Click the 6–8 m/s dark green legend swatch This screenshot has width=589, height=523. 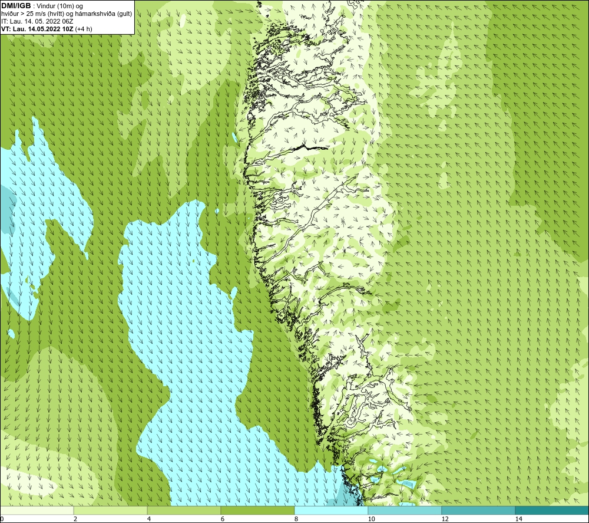point(258,510)
